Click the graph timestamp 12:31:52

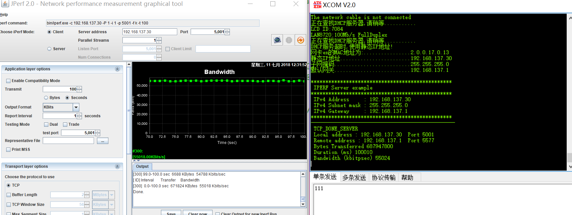coord(299,65)
